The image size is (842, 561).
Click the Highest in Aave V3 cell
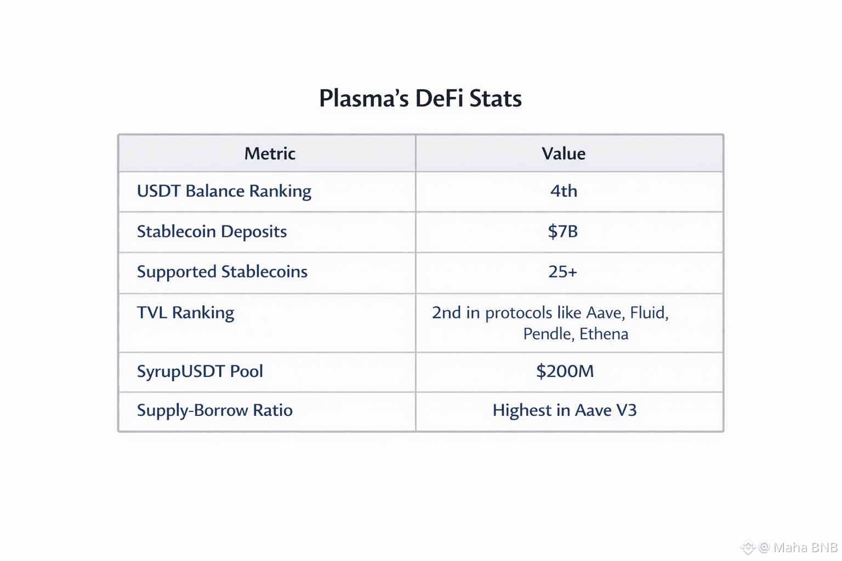coord(565,410)
